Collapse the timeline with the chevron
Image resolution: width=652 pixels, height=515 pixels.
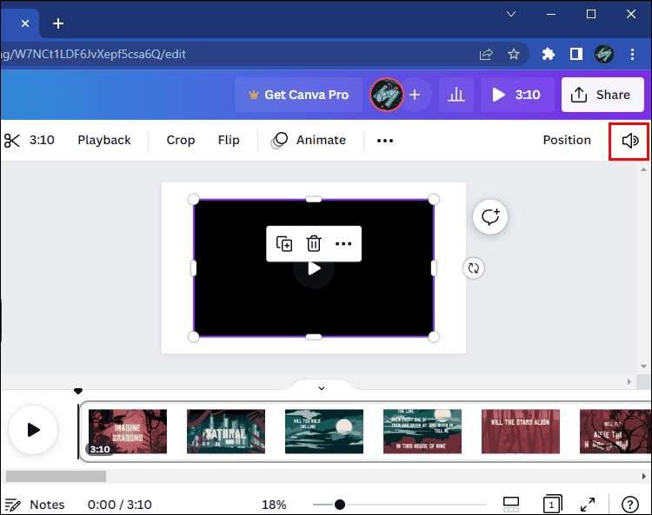tap(321, 388)
